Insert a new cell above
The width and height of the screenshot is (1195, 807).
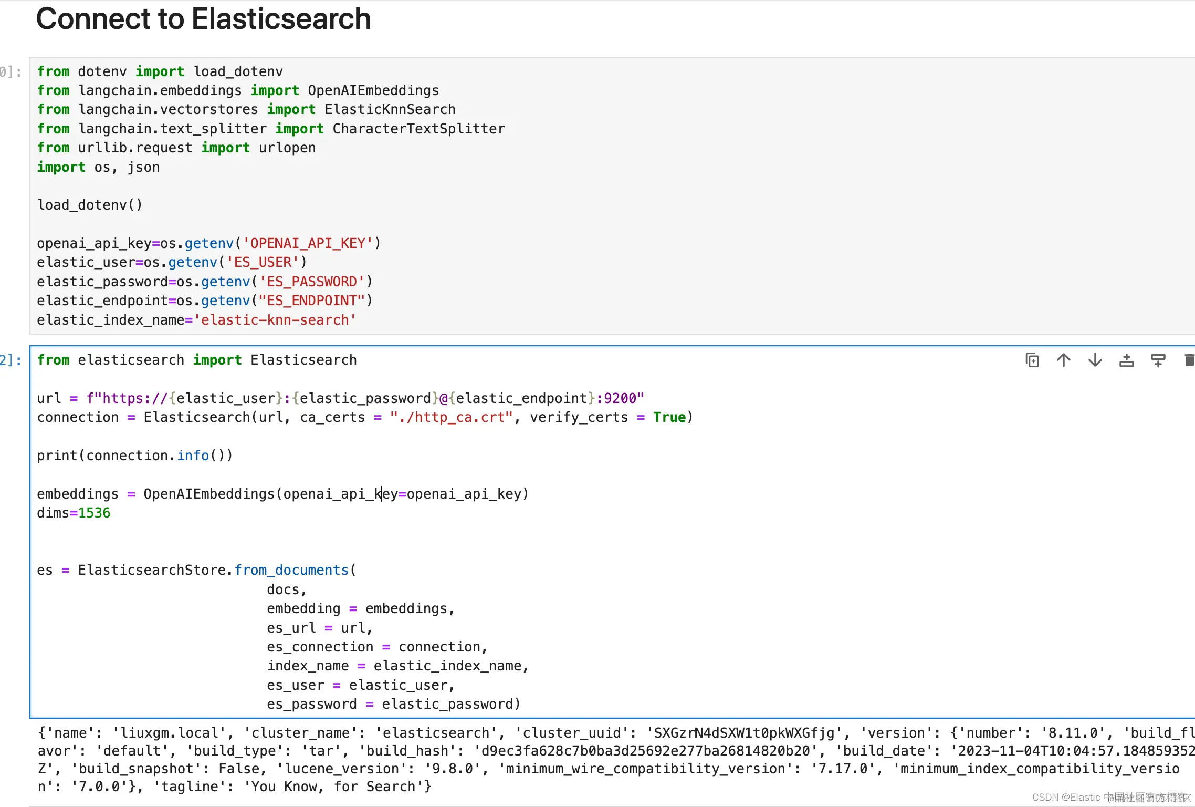click(x=1127, y=360)
